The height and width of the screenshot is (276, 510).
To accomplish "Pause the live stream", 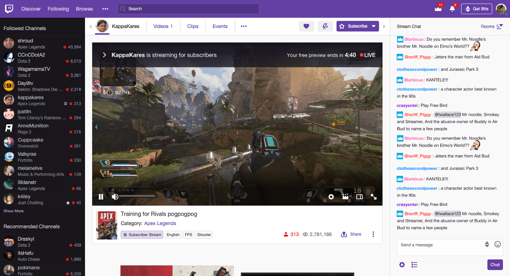I will pyautogui.click(x=101, y=197).
